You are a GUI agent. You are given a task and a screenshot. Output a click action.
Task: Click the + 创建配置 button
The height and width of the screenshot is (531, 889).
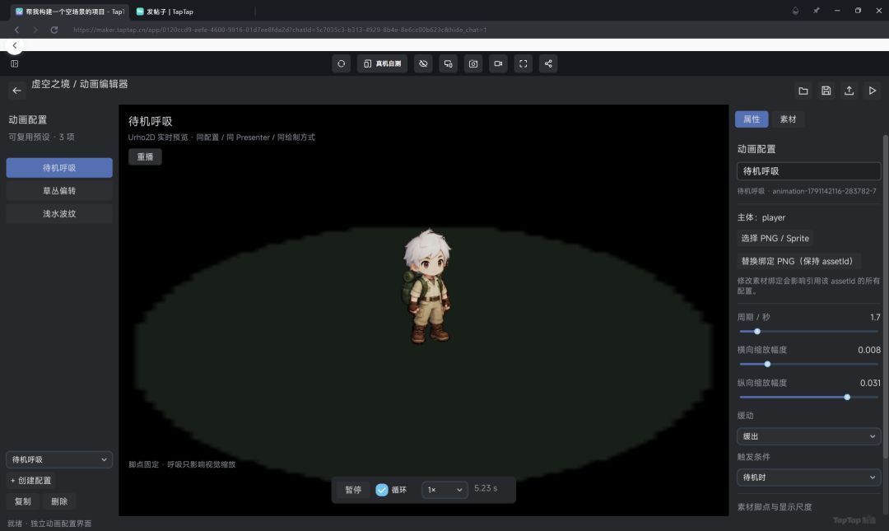(x=30, y=481)
